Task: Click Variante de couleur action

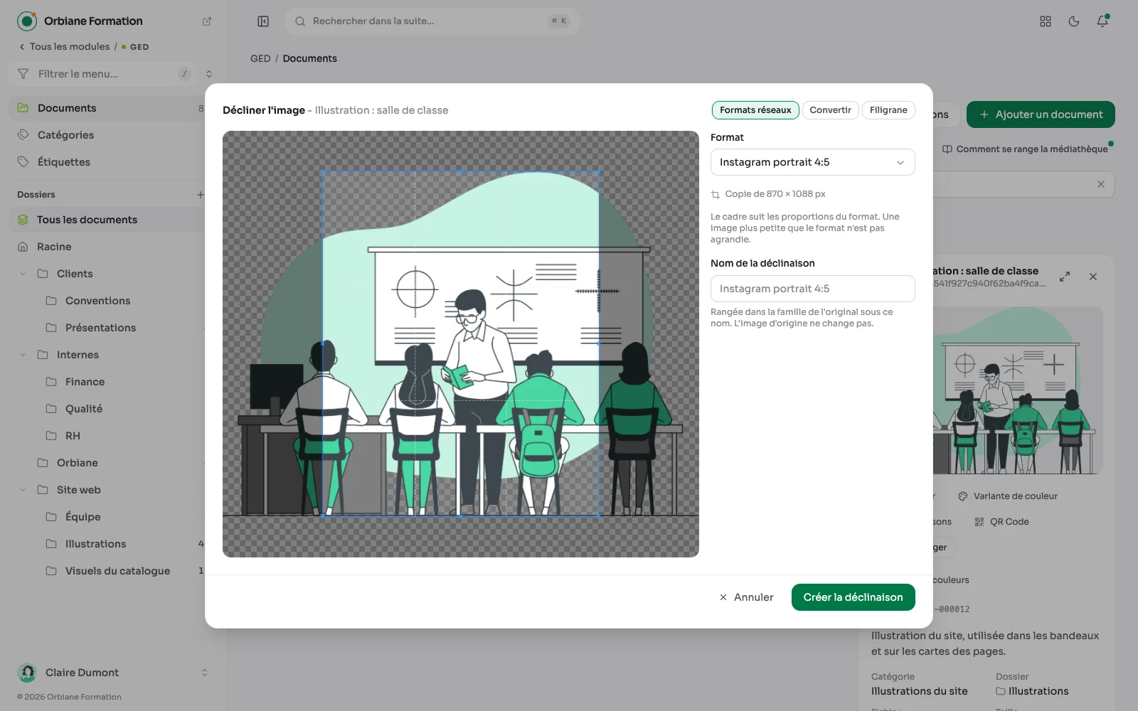Action: point(1007,496)
